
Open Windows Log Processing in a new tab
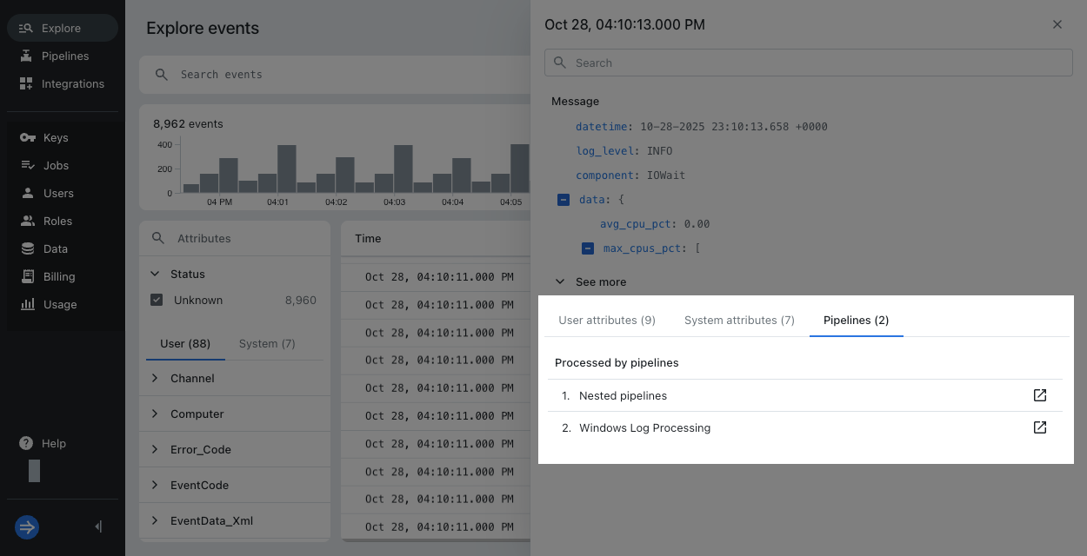tap(1040, 427)
